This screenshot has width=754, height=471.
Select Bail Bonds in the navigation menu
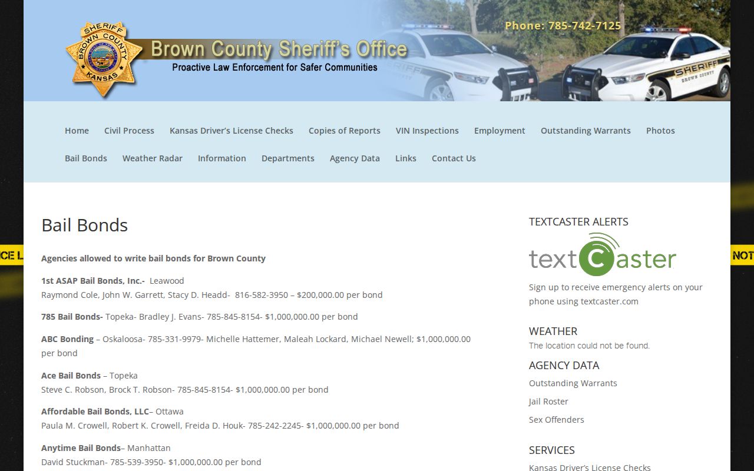click(x=86, y=158)
